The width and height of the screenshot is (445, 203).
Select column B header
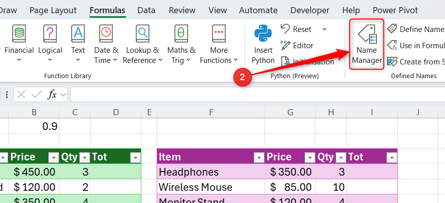(x=34, y=112)
